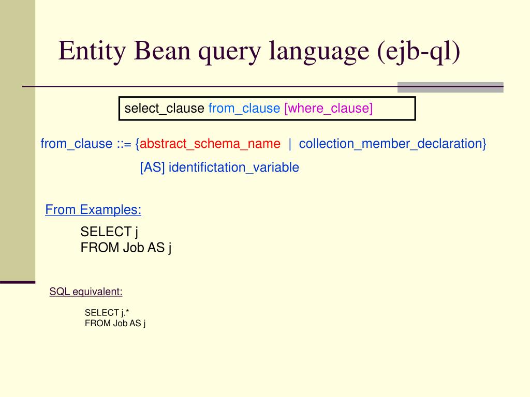Click small "SELECT j.*" line

(107, 313)
